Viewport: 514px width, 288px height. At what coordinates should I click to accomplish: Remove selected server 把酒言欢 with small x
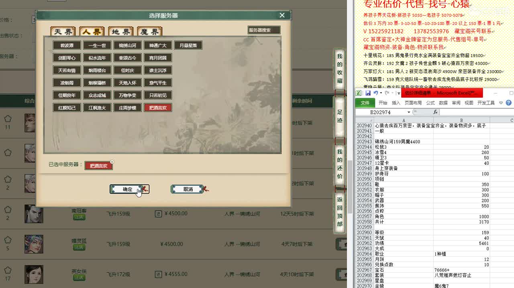112,162
